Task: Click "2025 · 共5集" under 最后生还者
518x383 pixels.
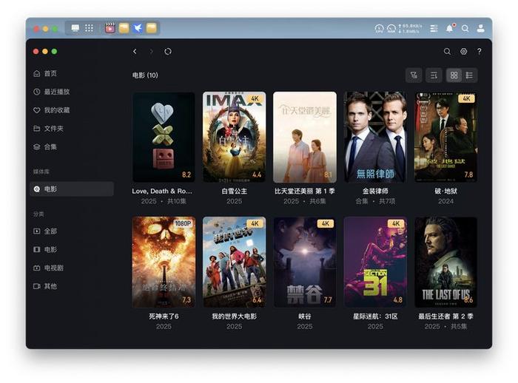Action: click(445, 326)
